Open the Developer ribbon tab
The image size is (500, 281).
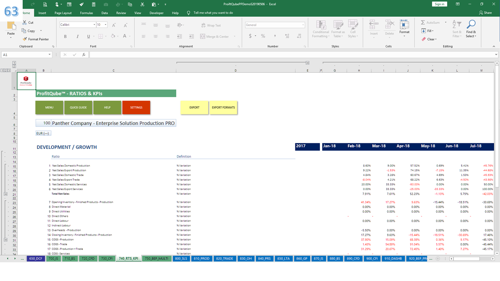pyautogui.click(x=157, y=13)
